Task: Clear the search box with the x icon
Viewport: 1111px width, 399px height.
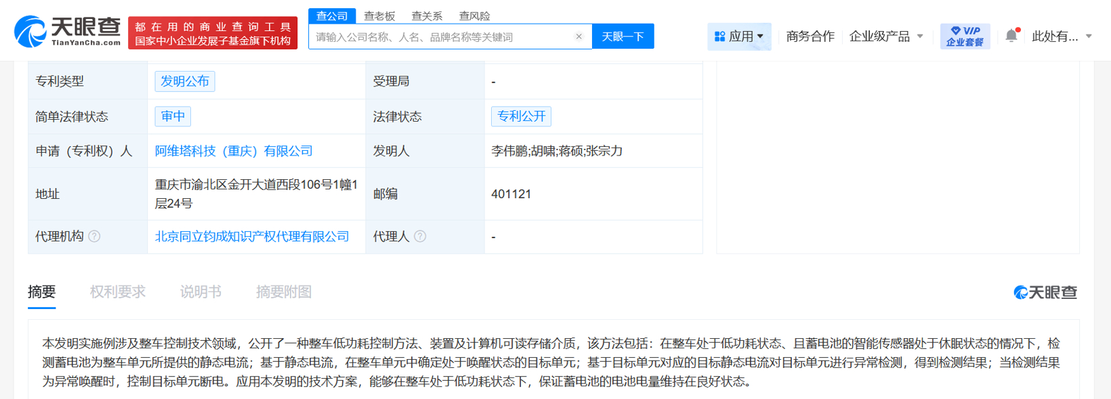Action: click(x=579, y=37)
